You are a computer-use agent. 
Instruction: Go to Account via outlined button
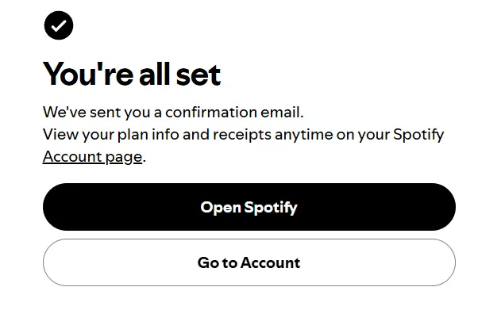point(249,262)
